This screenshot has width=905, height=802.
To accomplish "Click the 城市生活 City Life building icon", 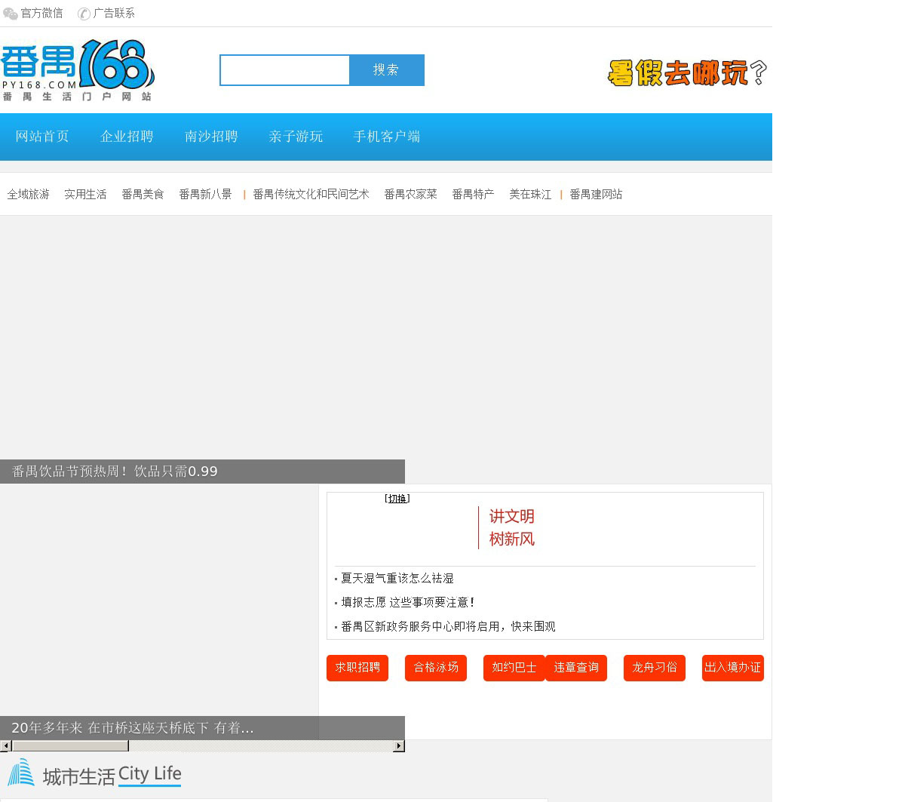I will 21,773.
